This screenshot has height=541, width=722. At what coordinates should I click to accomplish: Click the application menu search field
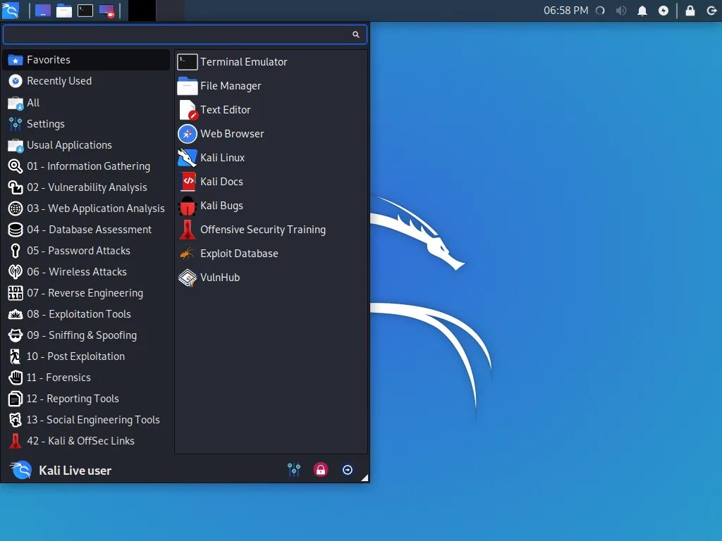tap(185, 35)
